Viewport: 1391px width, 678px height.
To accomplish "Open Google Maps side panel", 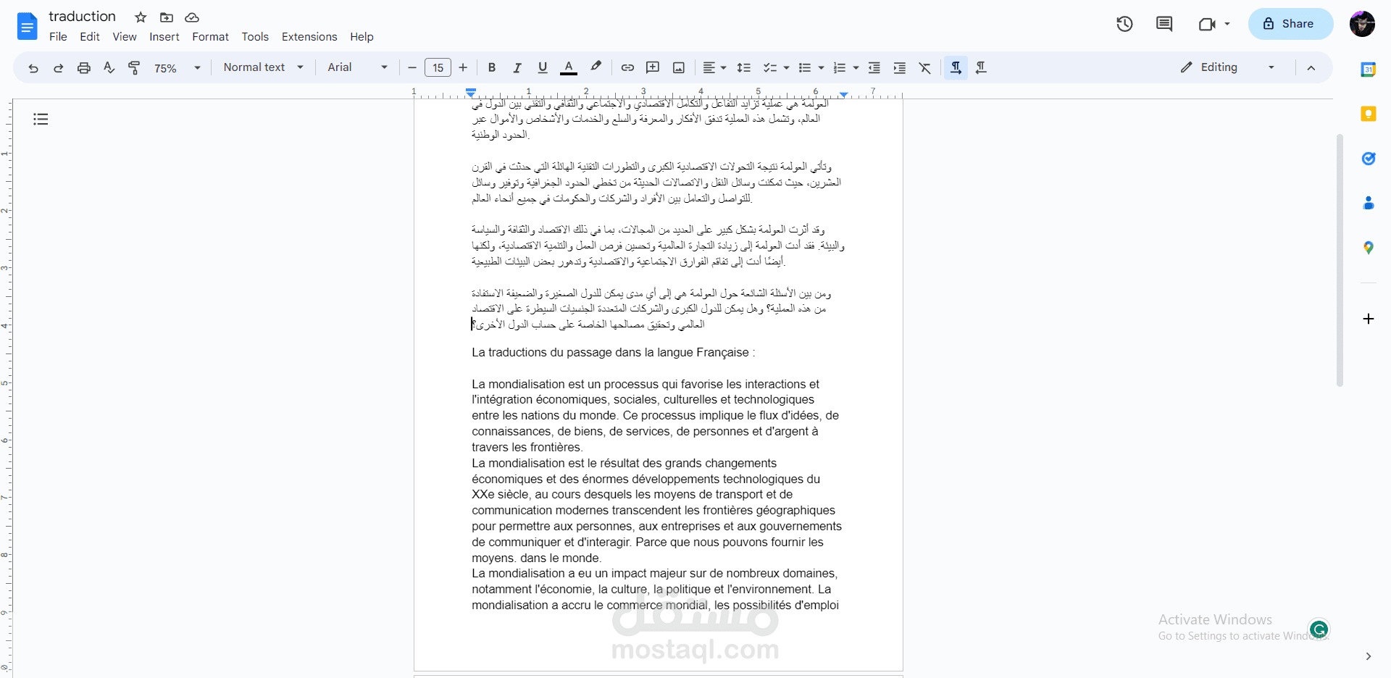I will (1368, 248).
